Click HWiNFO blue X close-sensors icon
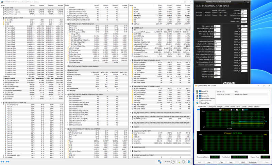The image size is (272, 165). coord(189,162)
